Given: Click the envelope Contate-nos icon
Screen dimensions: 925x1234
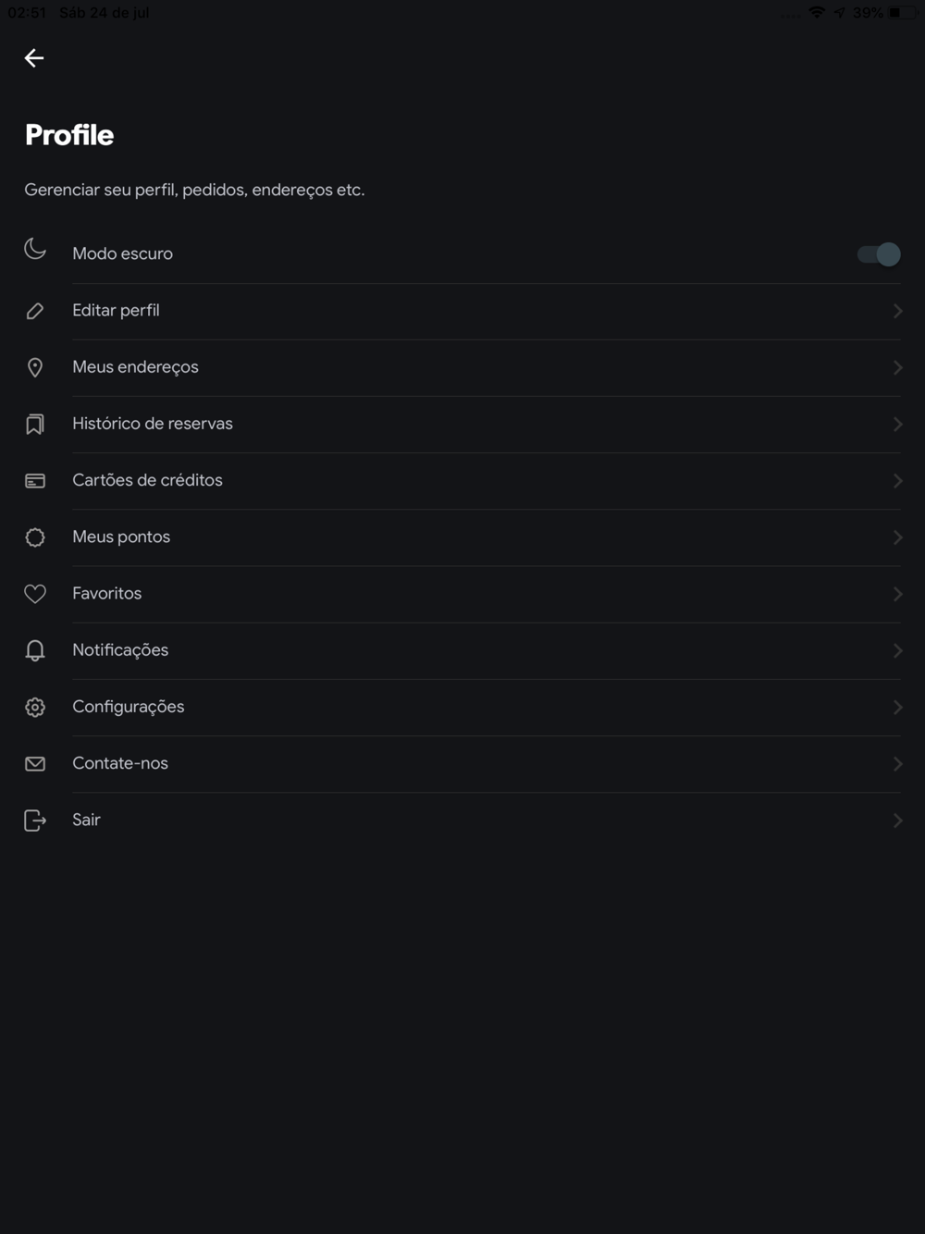Looking at the screenshot, I should tap(35, 763).
